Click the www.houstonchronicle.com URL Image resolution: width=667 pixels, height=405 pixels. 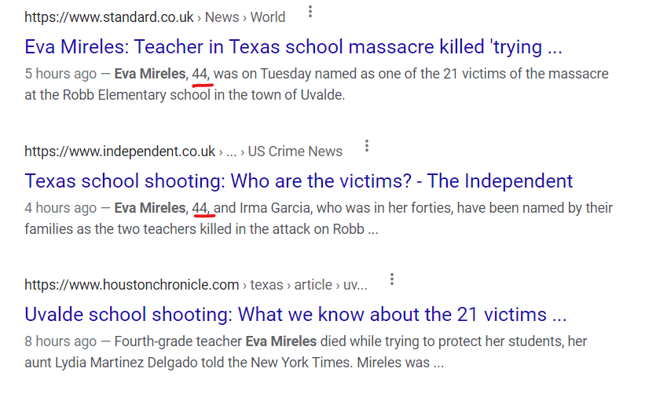(x=131, y=285)
